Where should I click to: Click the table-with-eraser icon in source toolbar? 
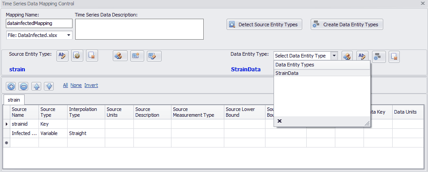(154, 56)
